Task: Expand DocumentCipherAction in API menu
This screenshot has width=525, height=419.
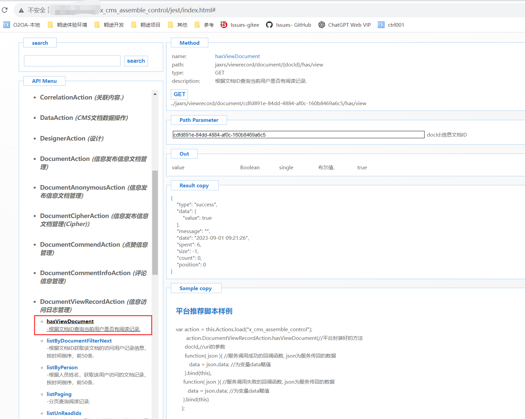Action: tap(94, 220)
